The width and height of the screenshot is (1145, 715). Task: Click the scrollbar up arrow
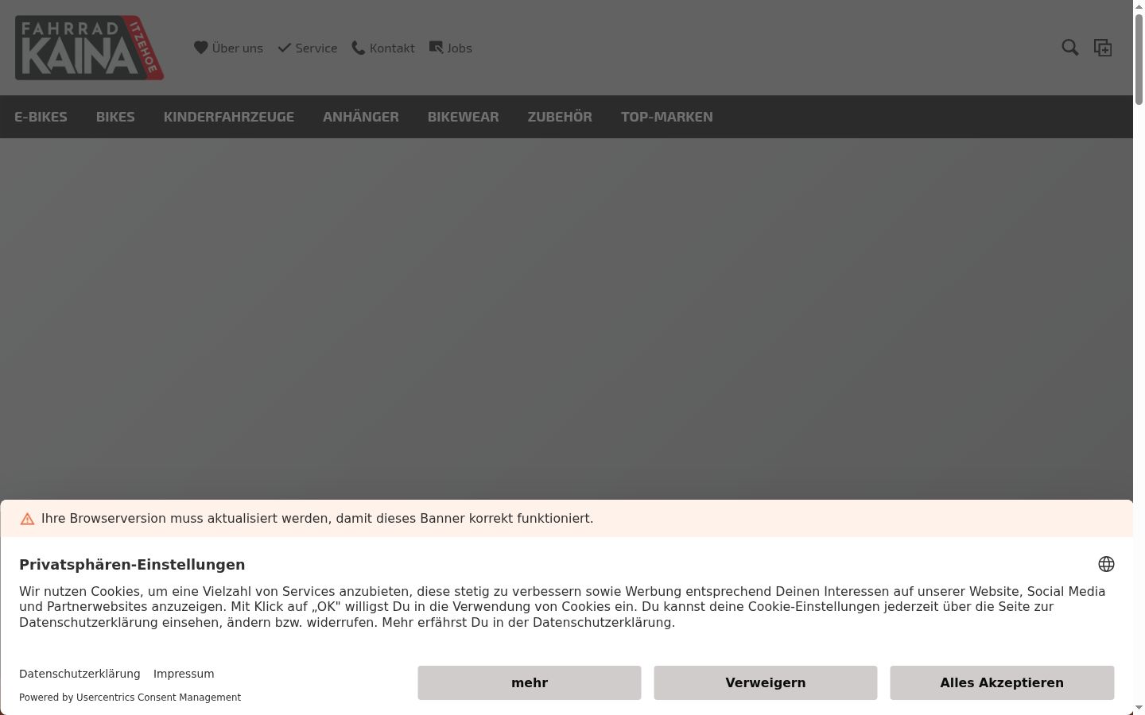point(1139,6)
